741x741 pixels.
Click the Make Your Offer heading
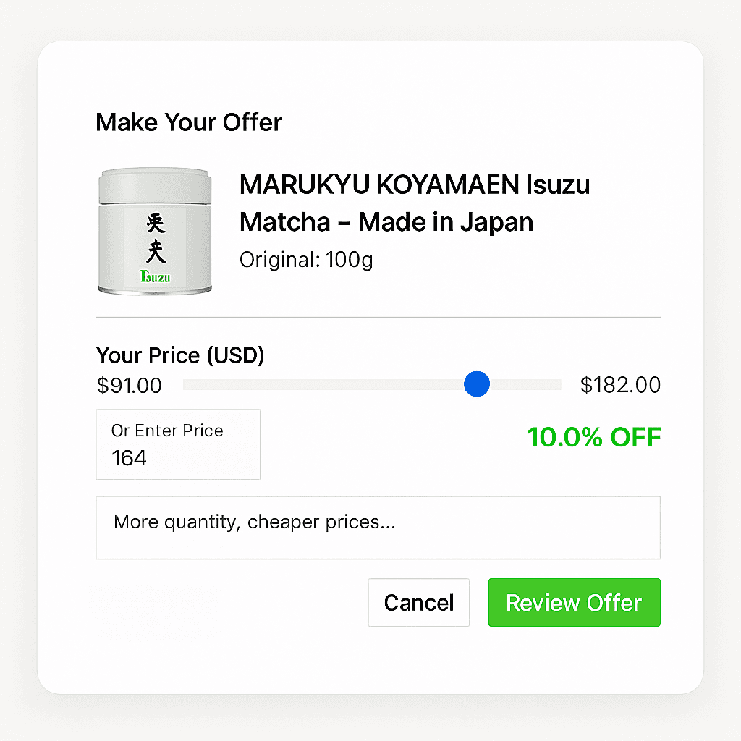(x=188, y=122)
